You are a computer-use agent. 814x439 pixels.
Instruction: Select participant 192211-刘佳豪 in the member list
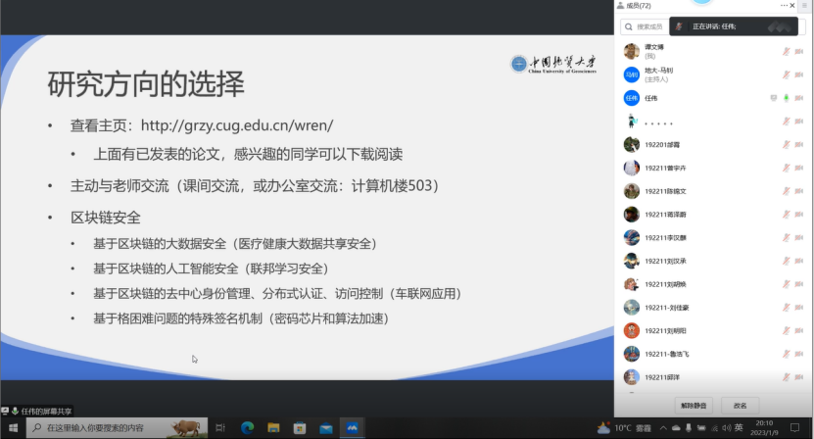tap(664, 308)
